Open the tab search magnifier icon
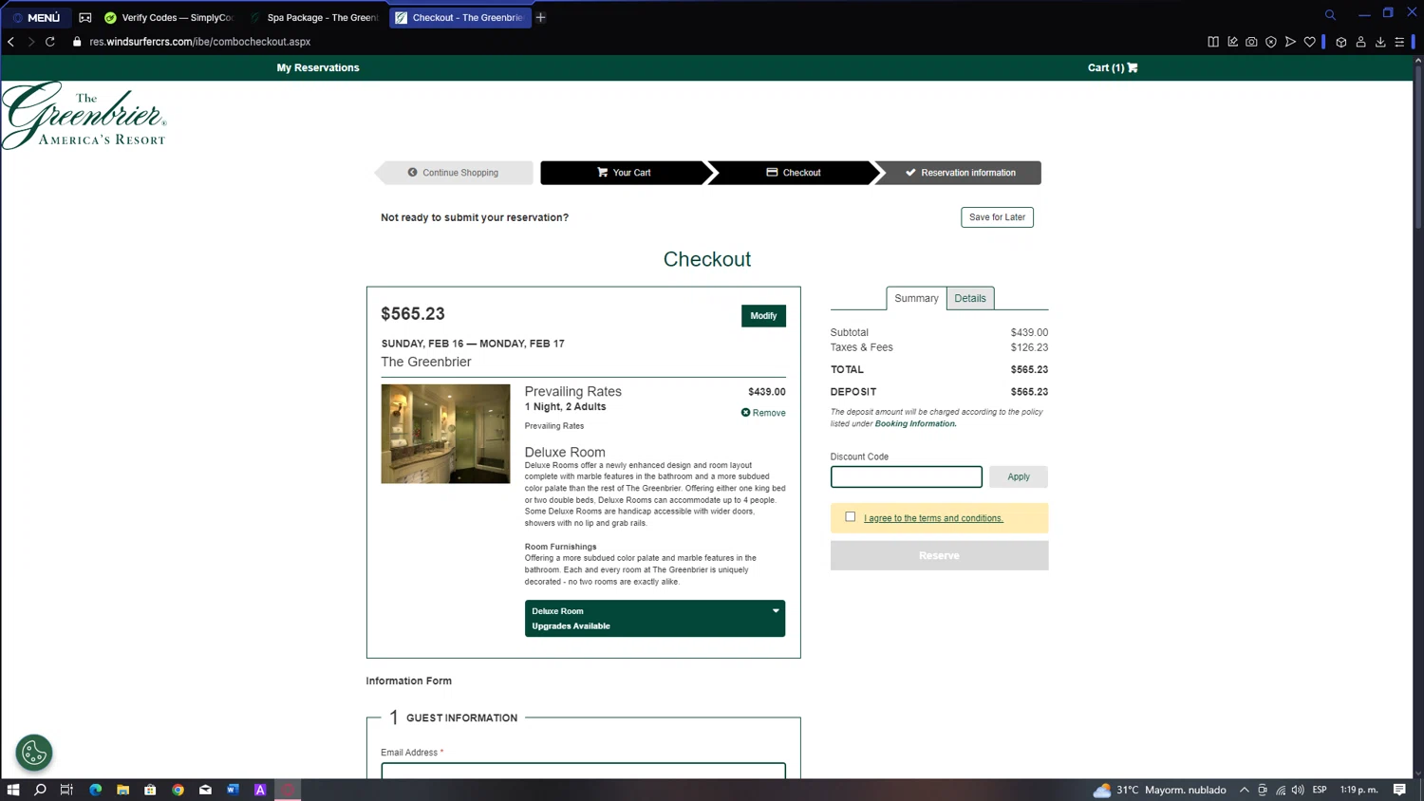Viewport: 1424px width, 801px height. [x=1330, y=14]
